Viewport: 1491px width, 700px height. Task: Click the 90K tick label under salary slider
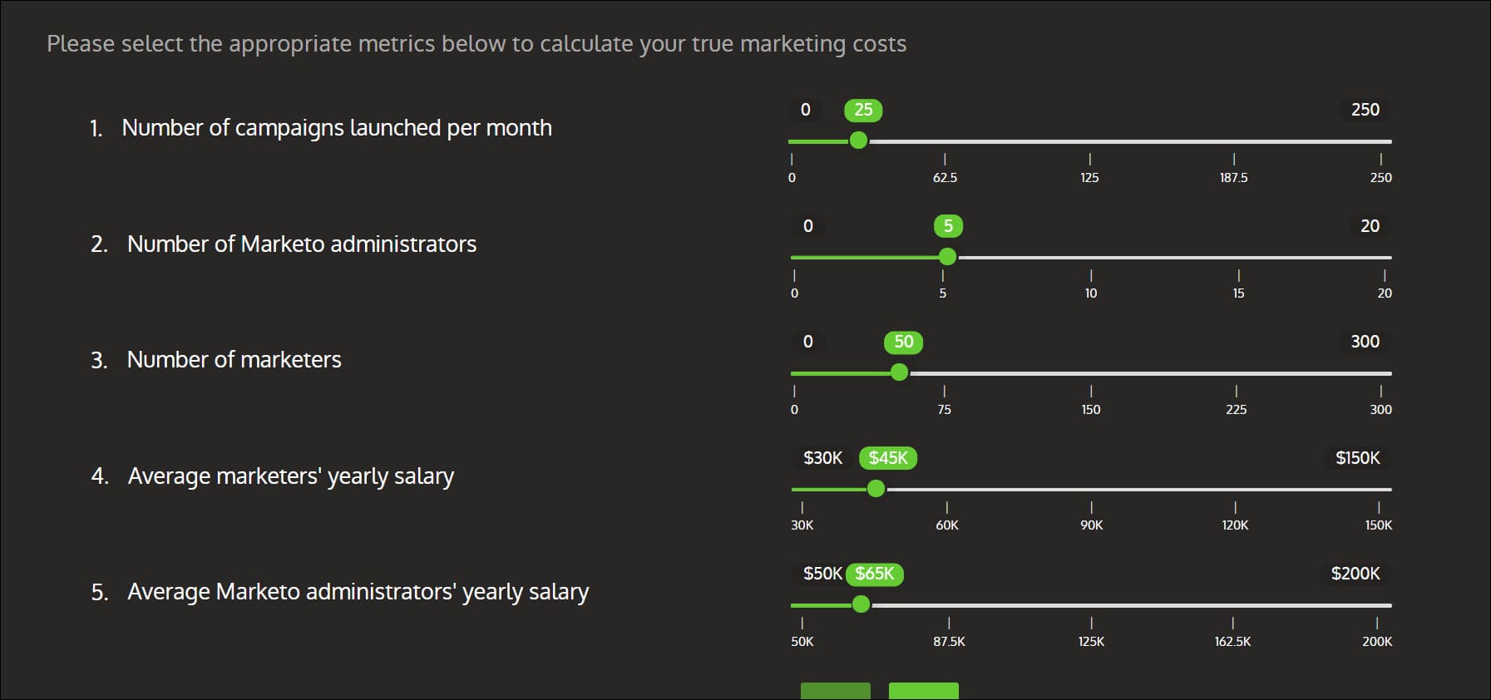click(x=1091, y=525)
